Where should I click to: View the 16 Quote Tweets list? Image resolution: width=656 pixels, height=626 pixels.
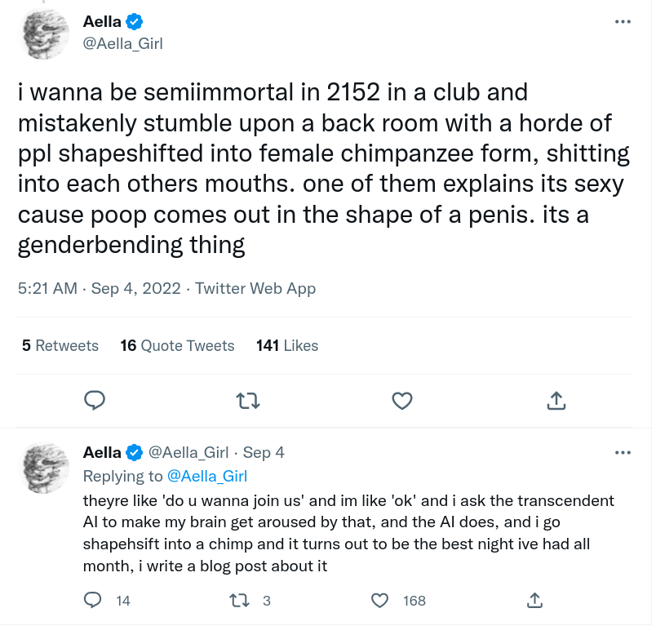(177, 345)
